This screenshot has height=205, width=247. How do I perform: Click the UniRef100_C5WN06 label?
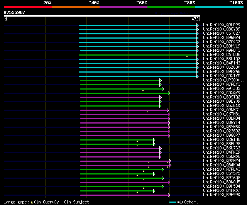coord(222,157)
